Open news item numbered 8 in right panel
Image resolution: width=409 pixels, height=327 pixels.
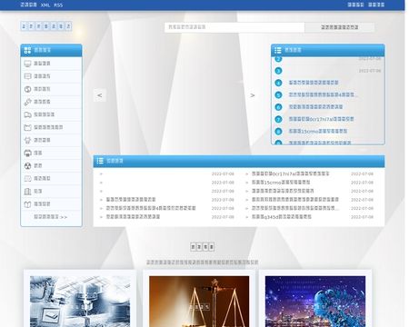click(x=318, y=131)
